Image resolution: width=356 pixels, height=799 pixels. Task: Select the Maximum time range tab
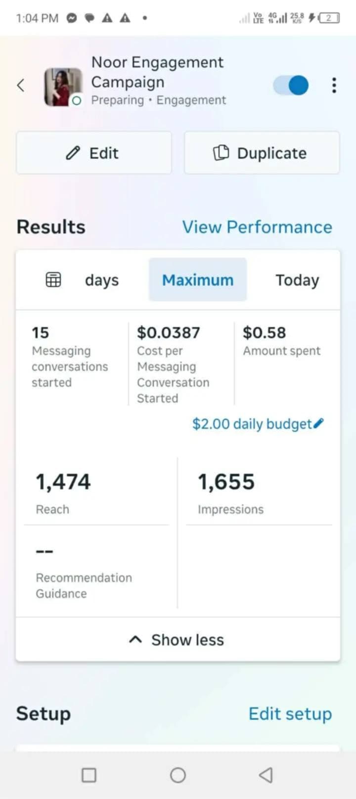pos(198,280)
